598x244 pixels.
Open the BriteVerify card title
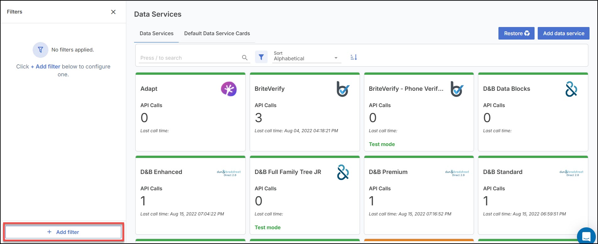click(269, 89)
